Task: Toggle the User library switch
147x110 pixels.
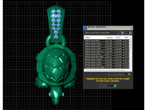Action: point(128,33)
